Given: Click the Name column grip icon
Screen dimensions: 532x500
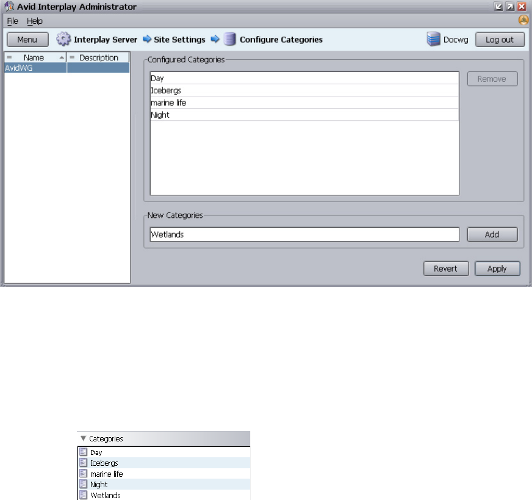Looking at the screenshot, I should tap(9, 58).
